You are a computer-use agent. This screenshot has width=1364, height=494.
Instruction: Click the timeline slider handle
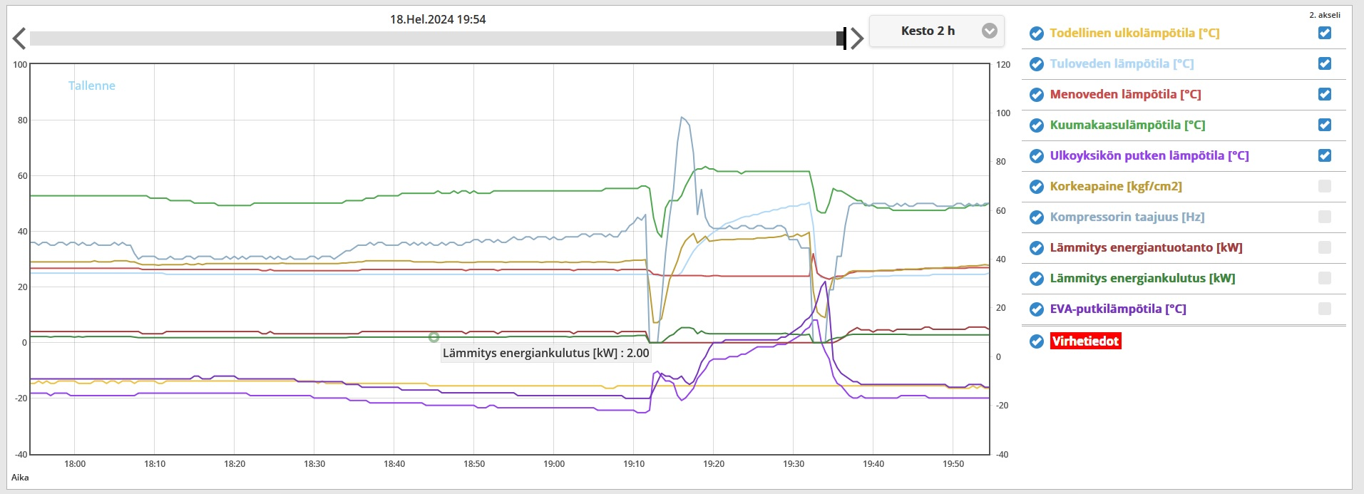[x=842, y=38]
